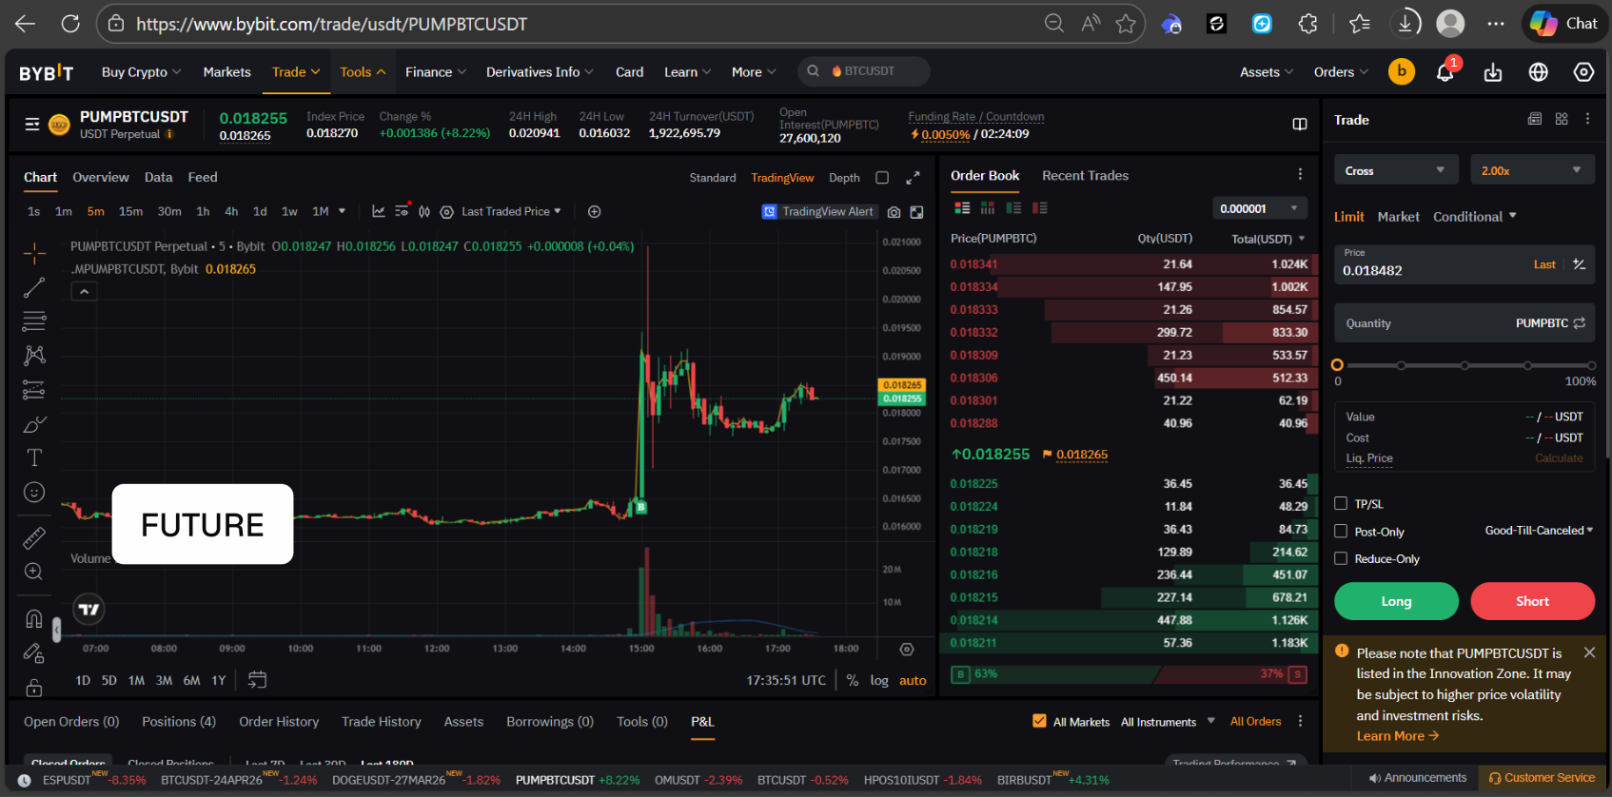Open the orange user avatar 'b'

click(x=1402, y=71)
